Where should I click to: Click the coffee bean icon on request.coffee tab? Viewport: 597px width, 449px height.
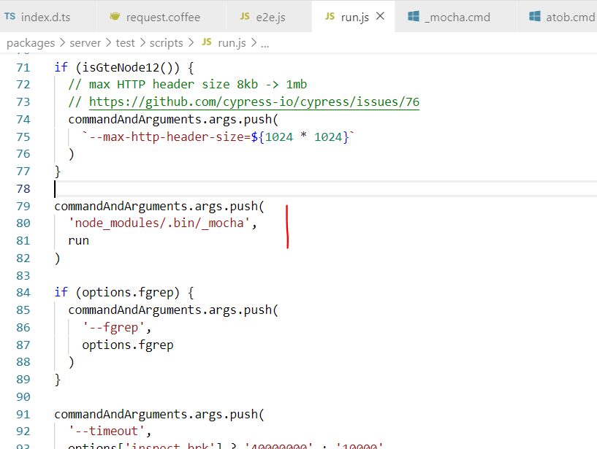pyautogui.click(x=115, y=15)
